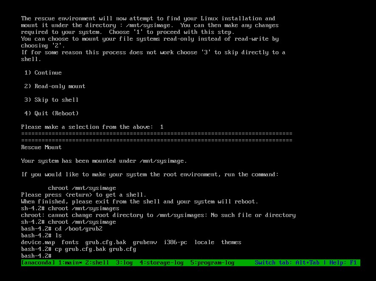
Task: Click 'device.map' in the ls output
Action: [x=38, y=242]
